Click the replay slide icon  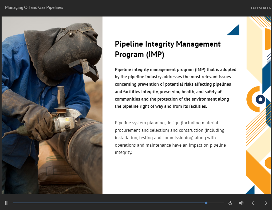230,203
